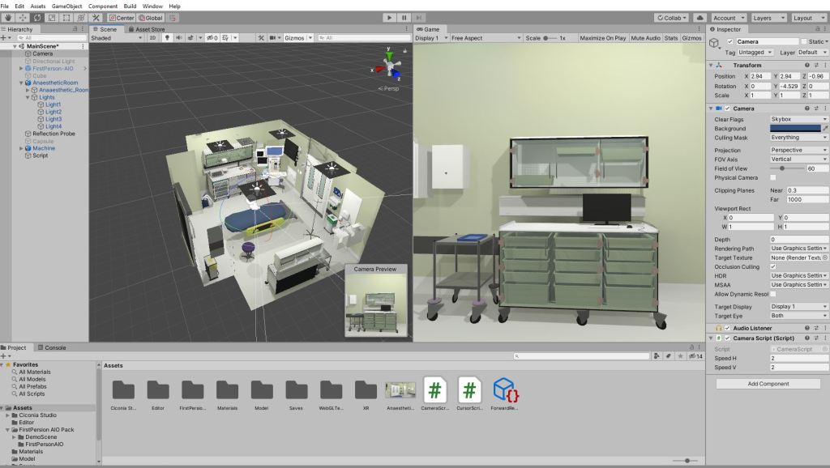830x468 pixels.
Task: Open the GameObject menu
Action: 66,6
